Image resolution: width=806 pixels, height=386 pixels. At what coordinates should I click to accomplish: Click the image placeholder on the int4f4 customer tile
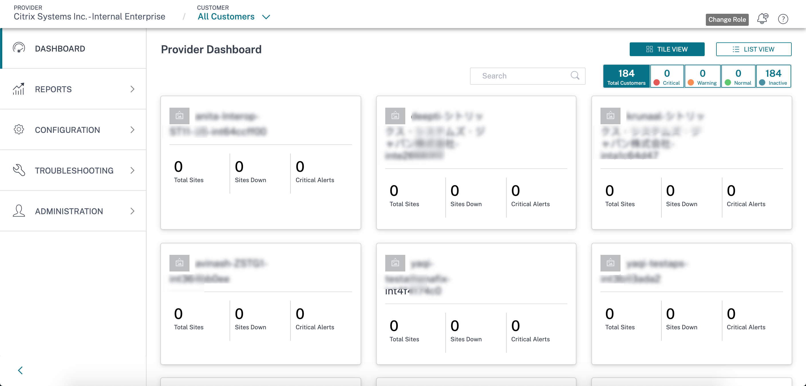[395, 263]
